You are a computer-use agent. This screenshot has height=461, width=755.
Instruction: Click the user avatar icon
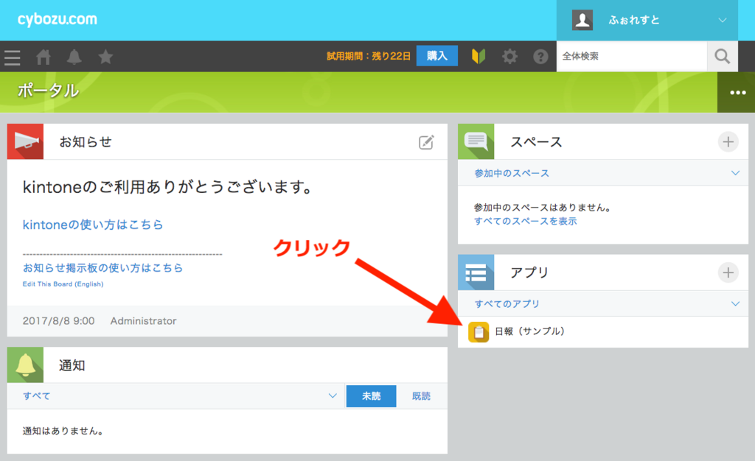[x=582, y=20]
